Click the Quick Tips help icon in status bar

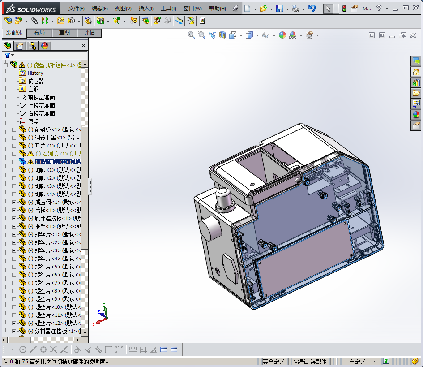pyautogui.click(x=386, y=361)
